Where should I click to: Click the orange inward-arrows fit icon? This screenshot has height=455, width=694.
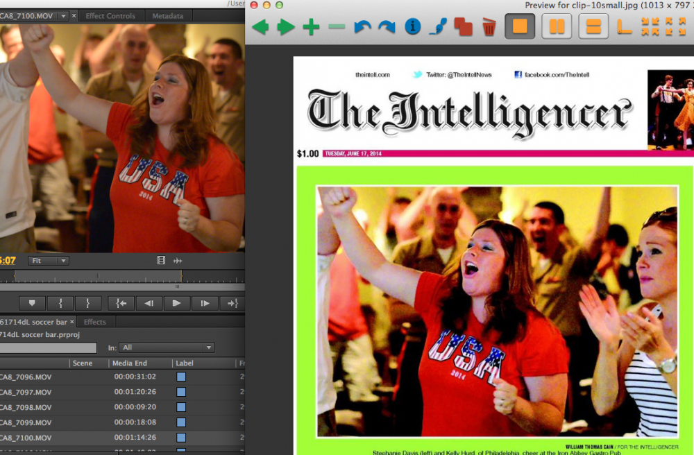650,26
